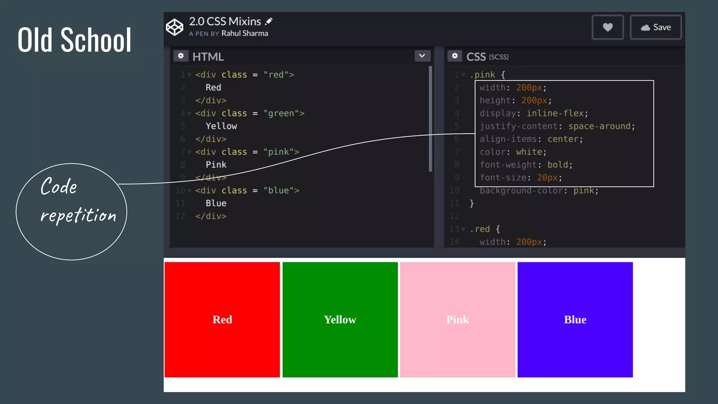Image resolution: width=718 pixels, height=404 pixels.
Task: Select the HTML editor panel title
Action: 208,56
